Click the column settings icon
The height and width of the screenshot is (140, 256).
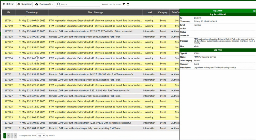coord(128,4)
